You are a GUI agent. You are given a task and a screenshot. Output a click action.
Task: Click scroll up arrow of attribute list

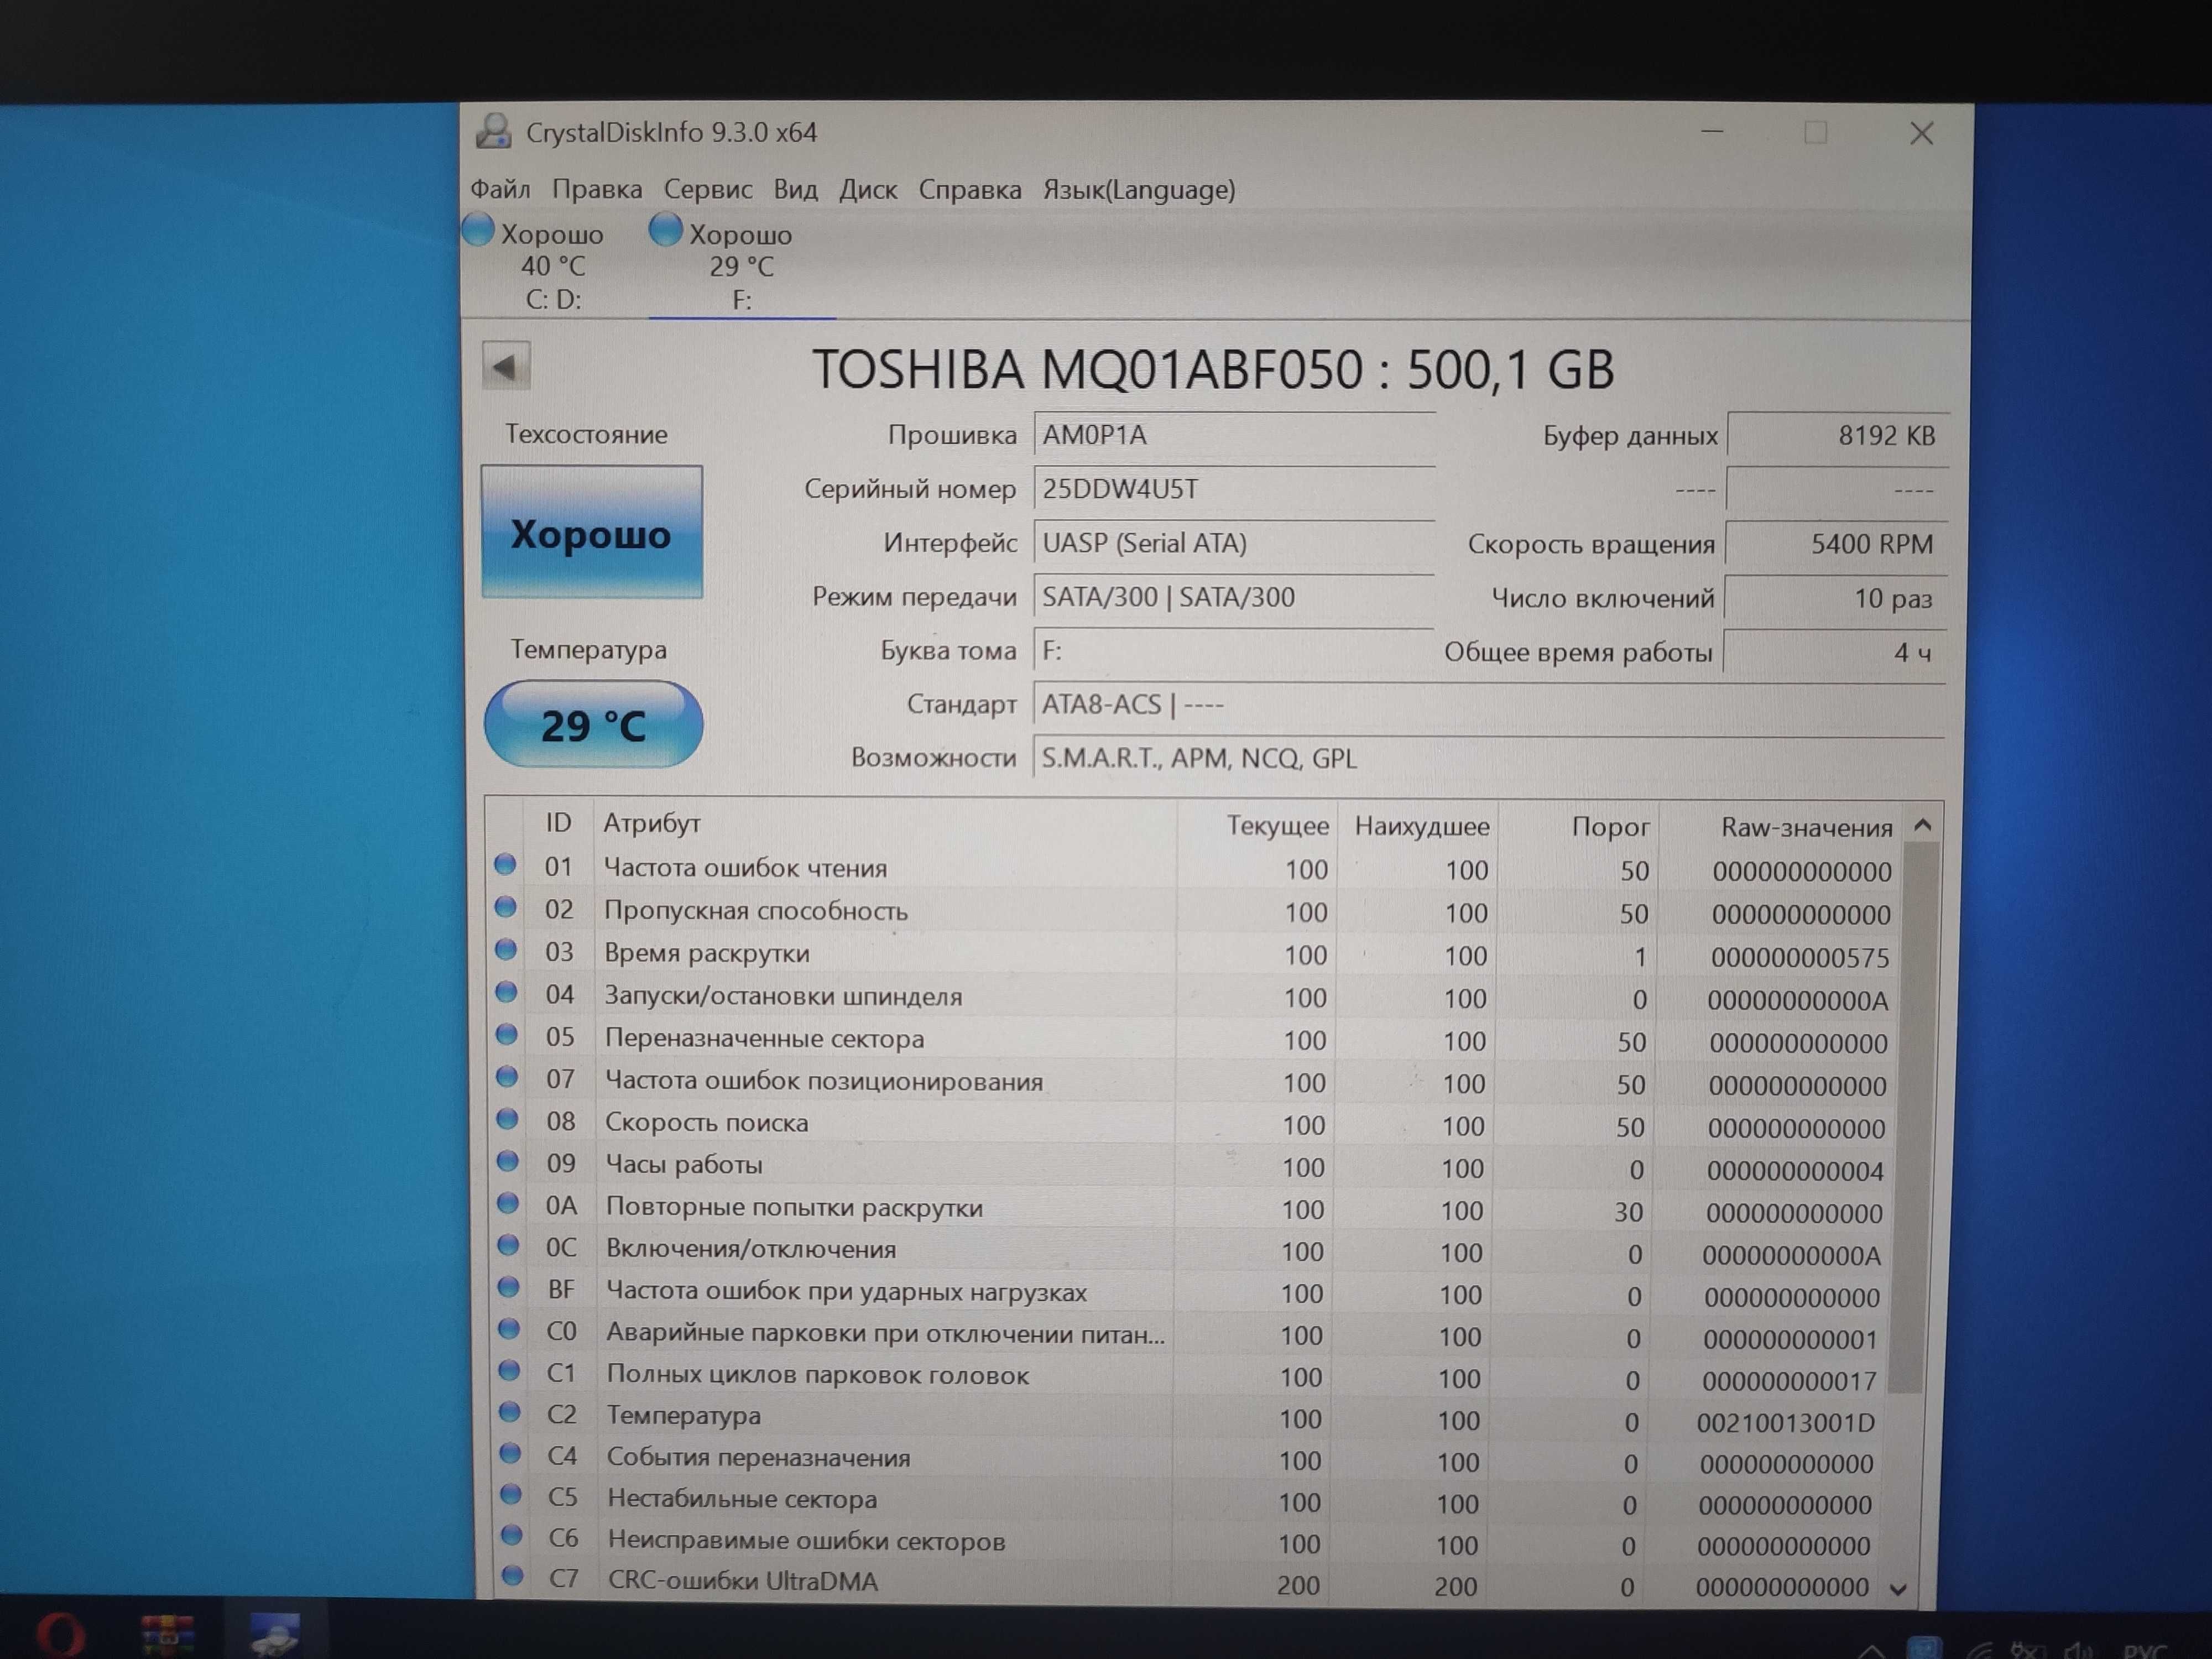pyautogui.click(x=1922, y=826)
